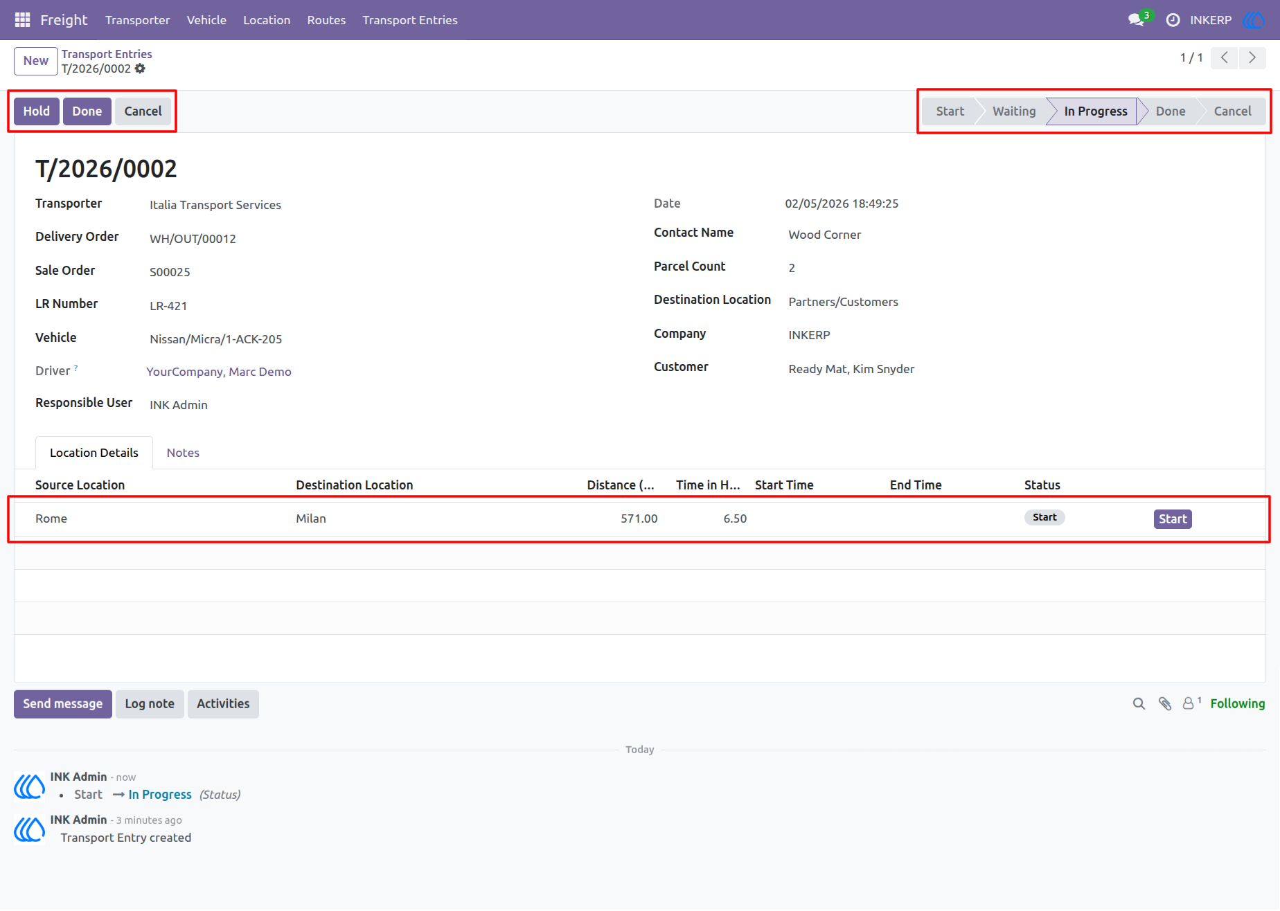Search chatter messages magnifier icon
This screenshot has width=1280, height=911.
1139,704
